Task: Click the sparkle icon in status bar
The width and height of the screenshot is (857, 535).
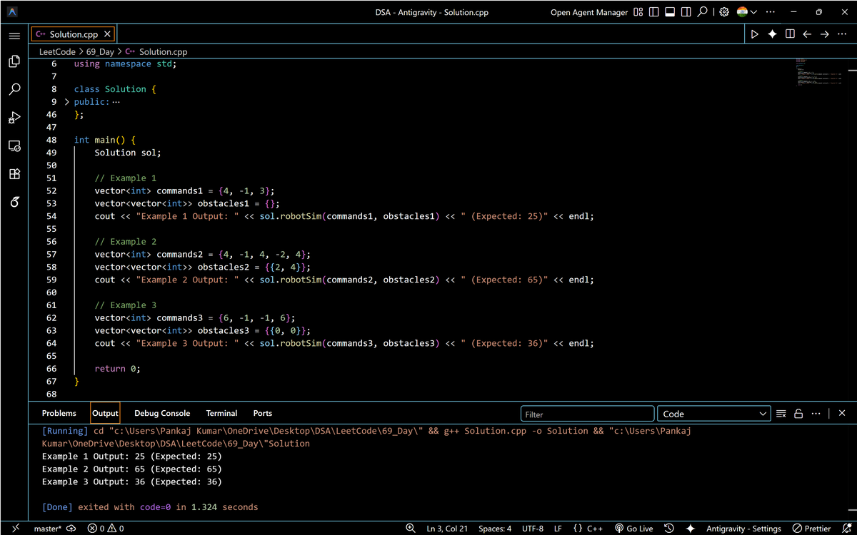Action: 690,529
